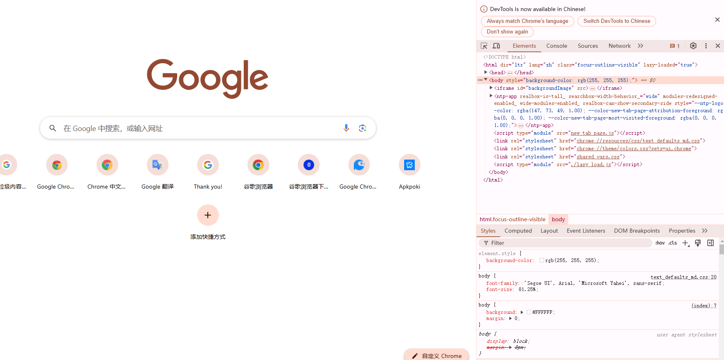Toggle the .cls element classes button
Screen dimensions: 724x360
point(672,243)
